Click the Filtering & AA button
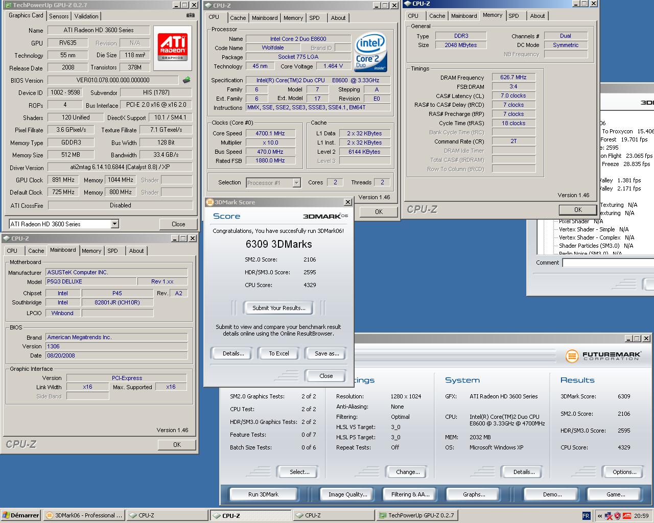The image size is (654, 523). click(x=410, y=494)
